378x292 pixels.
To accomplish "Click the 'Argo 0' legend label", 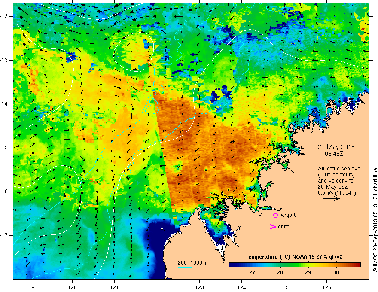I will (x=289, y=215).
